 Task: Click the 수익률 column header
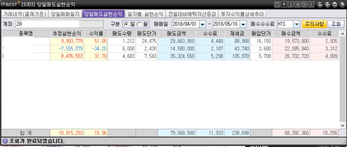(x=96, y=34)
